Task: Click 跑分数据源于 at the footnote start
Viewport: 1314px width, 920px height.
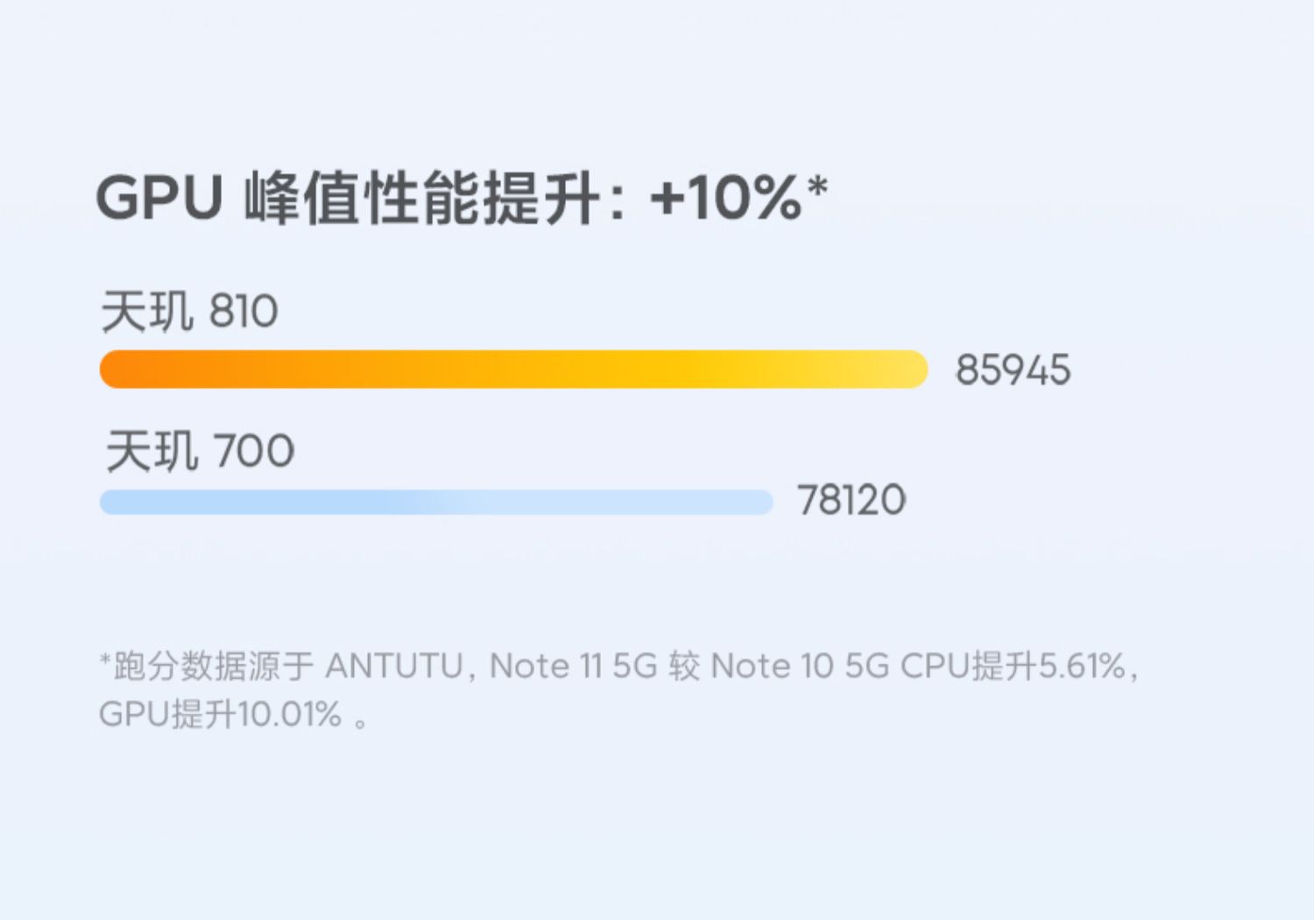Action: point(213,667)
